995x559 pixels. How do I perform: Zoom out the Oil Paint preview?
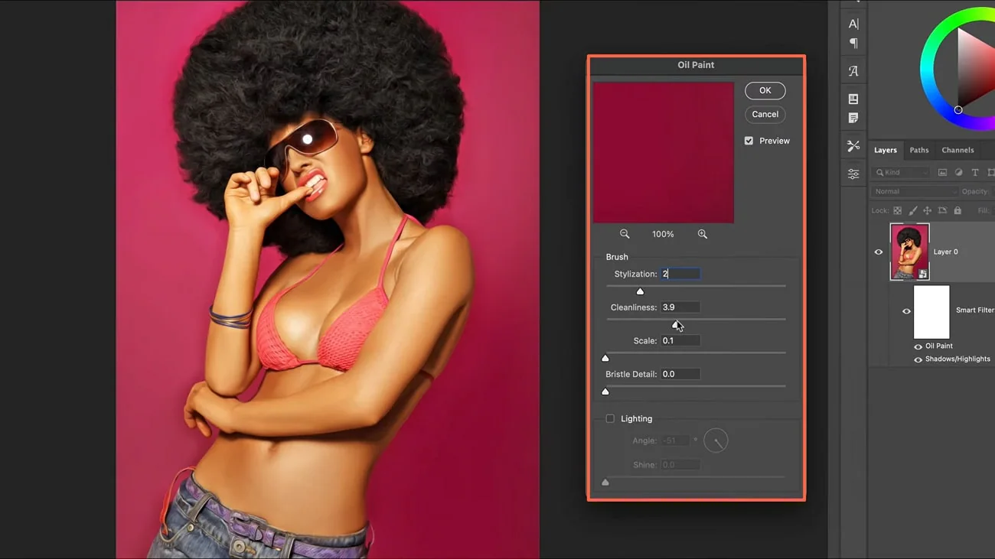click(625, 234)
